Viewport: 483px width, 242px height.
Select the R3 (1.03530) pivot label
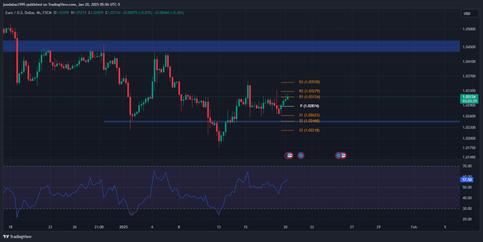click(x=309, y=82)
